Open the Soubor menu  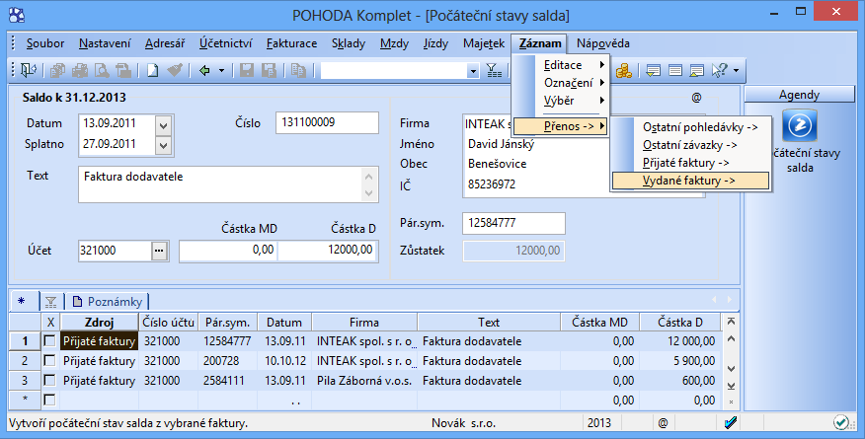45,43
